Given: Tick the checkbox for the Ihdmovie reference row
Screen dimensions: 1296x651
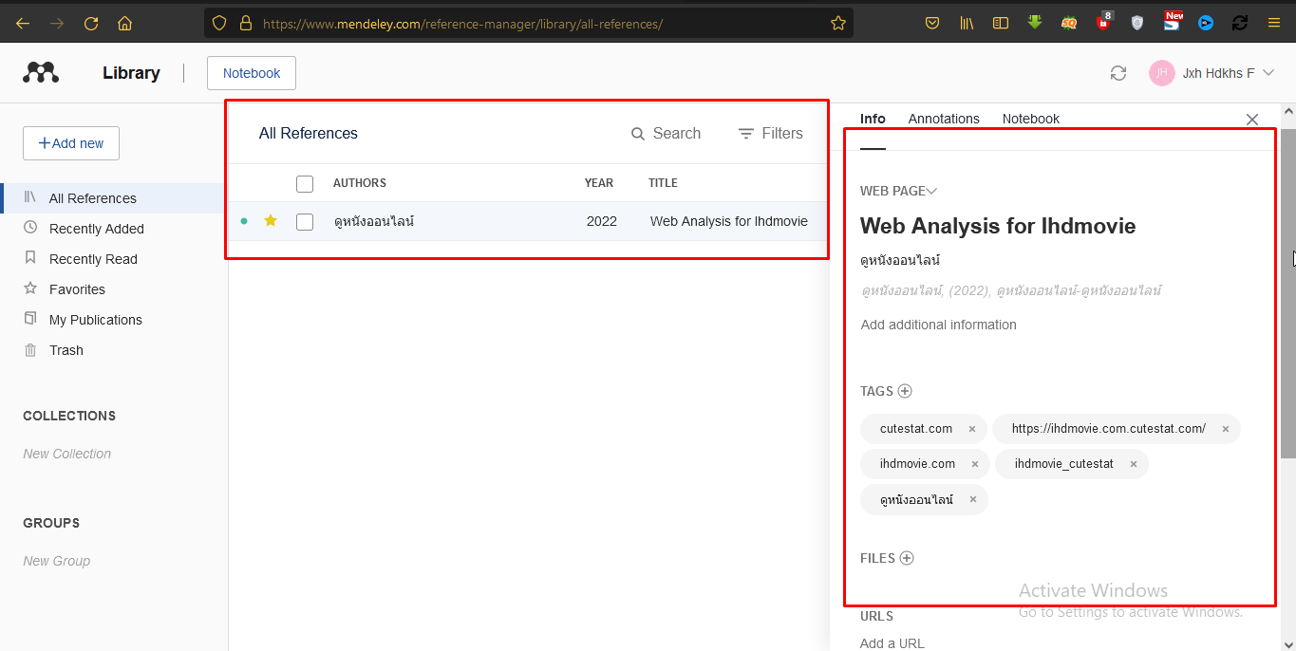Looking at the screenshot, I should coord(305,222).
